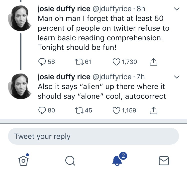This screenshot has height=173, width=187.
Task: Open Notifications with 2 alerts
Action: click(x=117, y=160)
